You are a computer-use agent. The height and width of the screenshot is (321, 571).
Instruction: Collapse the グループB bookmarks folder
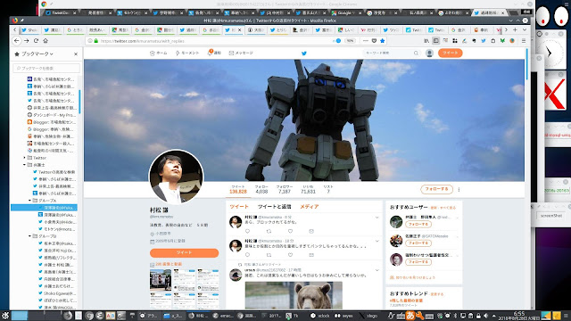pyautogui.click(x=29, y=236)
